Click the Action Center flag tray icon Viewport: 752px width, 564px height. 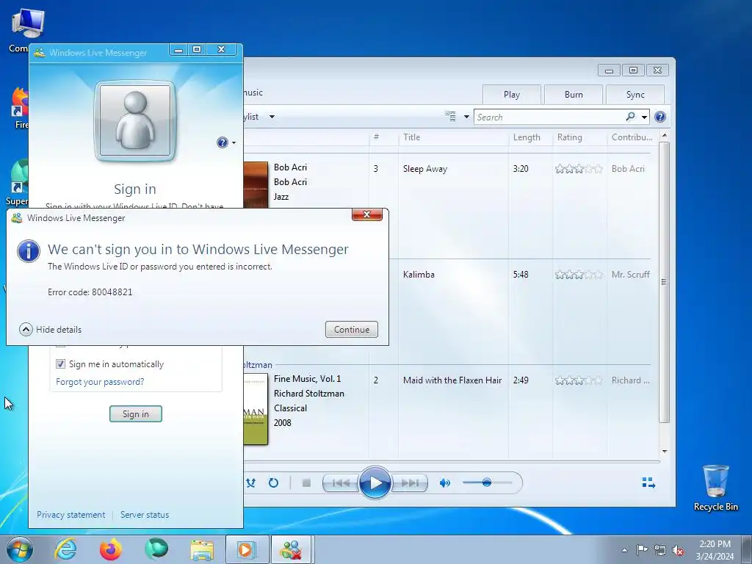641,550
